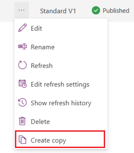The width and height of the screenshot is (134, 153).
Task: Click the word history in Show refresh history
Action: (x=81, y=103)
